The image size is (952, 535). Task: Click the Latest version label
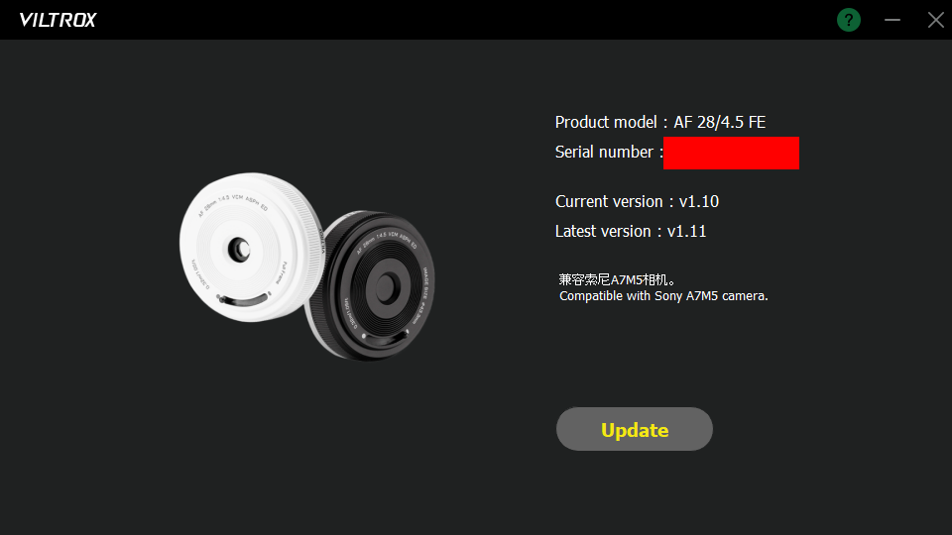tap(603, 231)
